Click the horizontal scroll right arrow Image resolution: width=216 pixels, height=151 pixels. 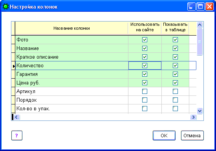tap(193, 117)
